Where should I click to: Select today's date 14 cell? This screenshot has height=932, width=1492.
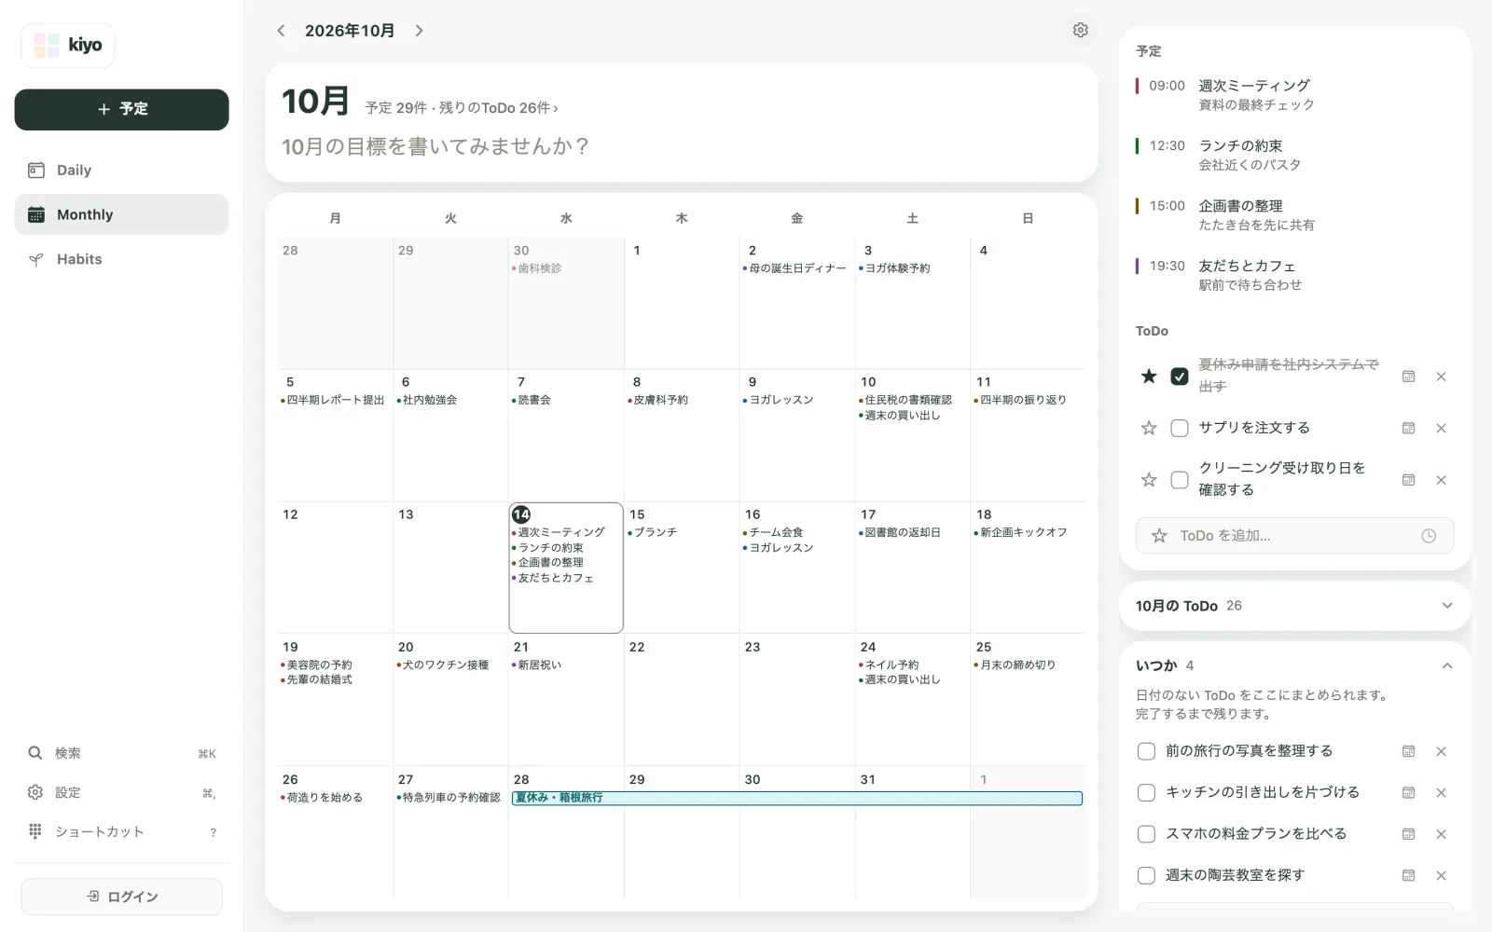[566, 568]
